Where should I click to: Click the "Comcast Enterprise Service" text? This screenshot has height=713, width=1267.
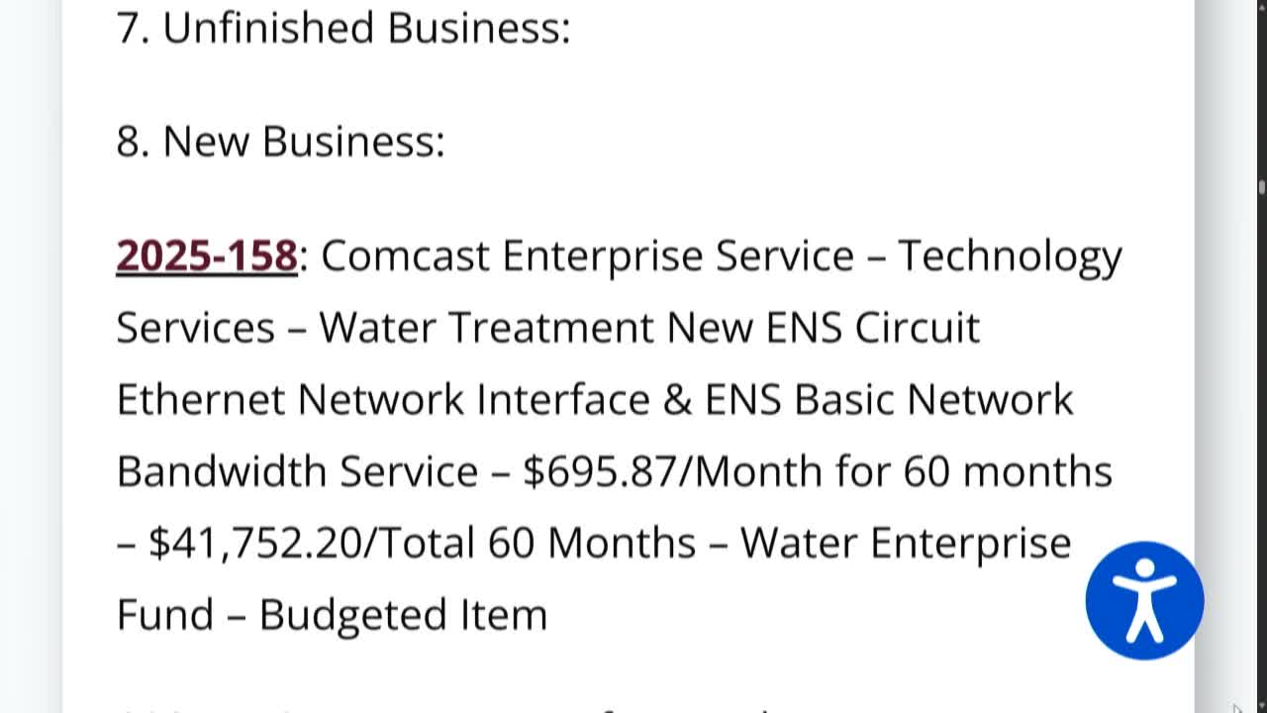point(587,255)
